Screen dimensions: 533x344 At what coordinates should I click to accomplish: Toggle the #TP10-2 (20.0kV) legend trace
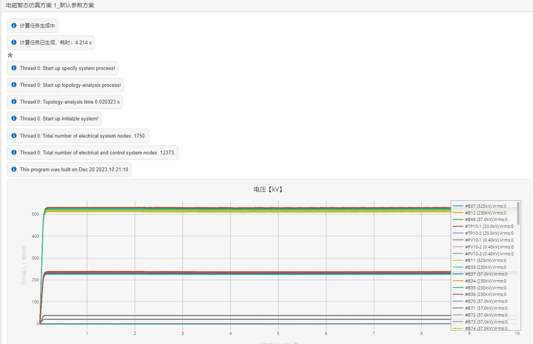483,233
